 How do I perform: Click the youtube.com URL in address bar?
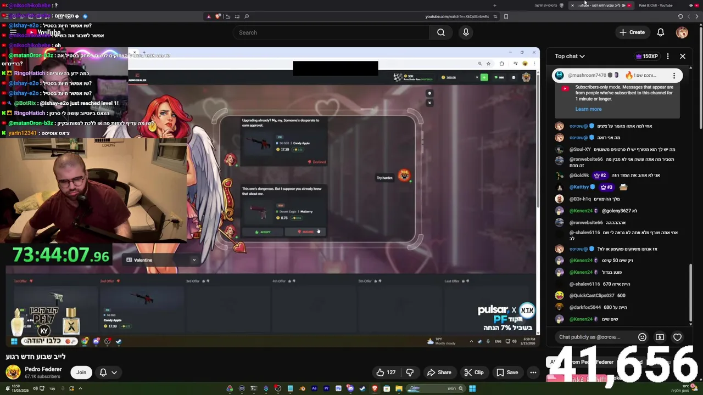click(457, 16)
